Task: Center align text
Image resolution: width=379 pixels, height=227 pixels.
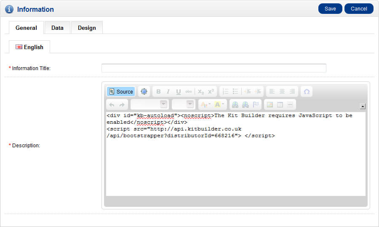Action: [x=282, y=91]
